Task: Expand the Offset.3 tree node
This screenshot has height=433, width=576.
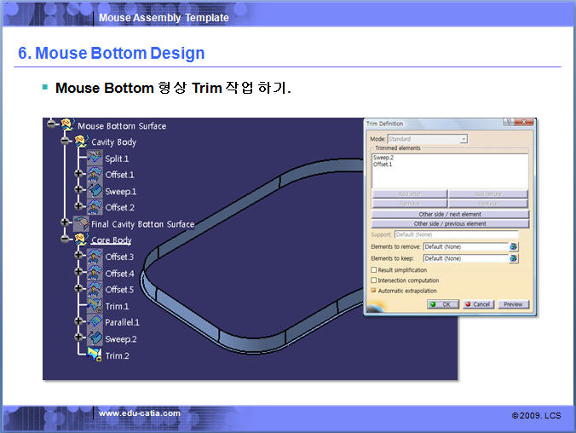Action: click(x=79, y=257)
